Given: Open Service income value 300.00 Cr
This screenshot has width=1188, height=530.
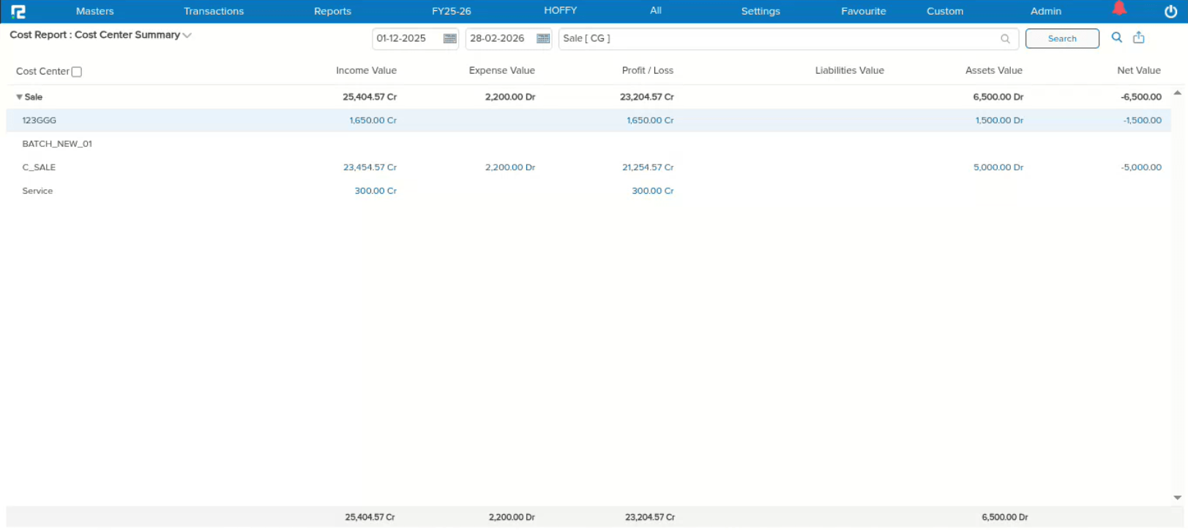Looking at the screenshot, I should click(376, 191).
